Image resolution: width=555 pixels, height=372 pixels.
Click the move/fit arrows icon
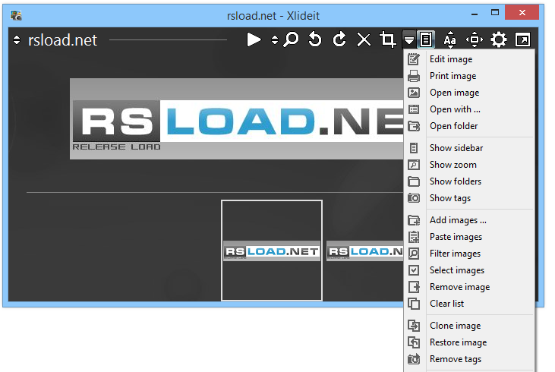point(475,39)
